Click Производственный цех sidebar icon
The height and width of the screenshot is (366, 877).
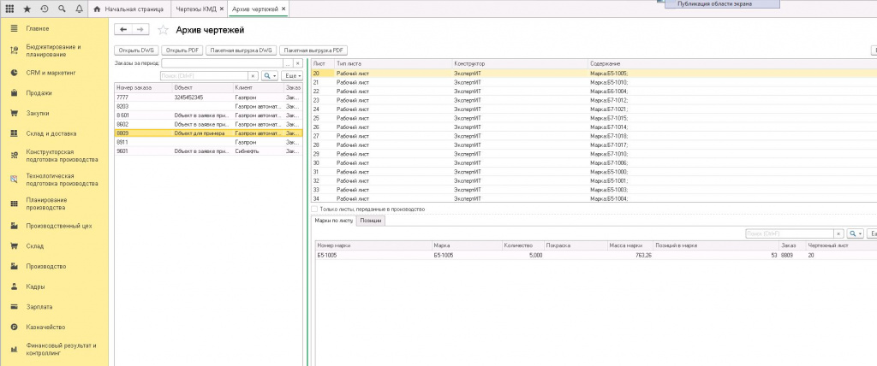pos(14,227)
